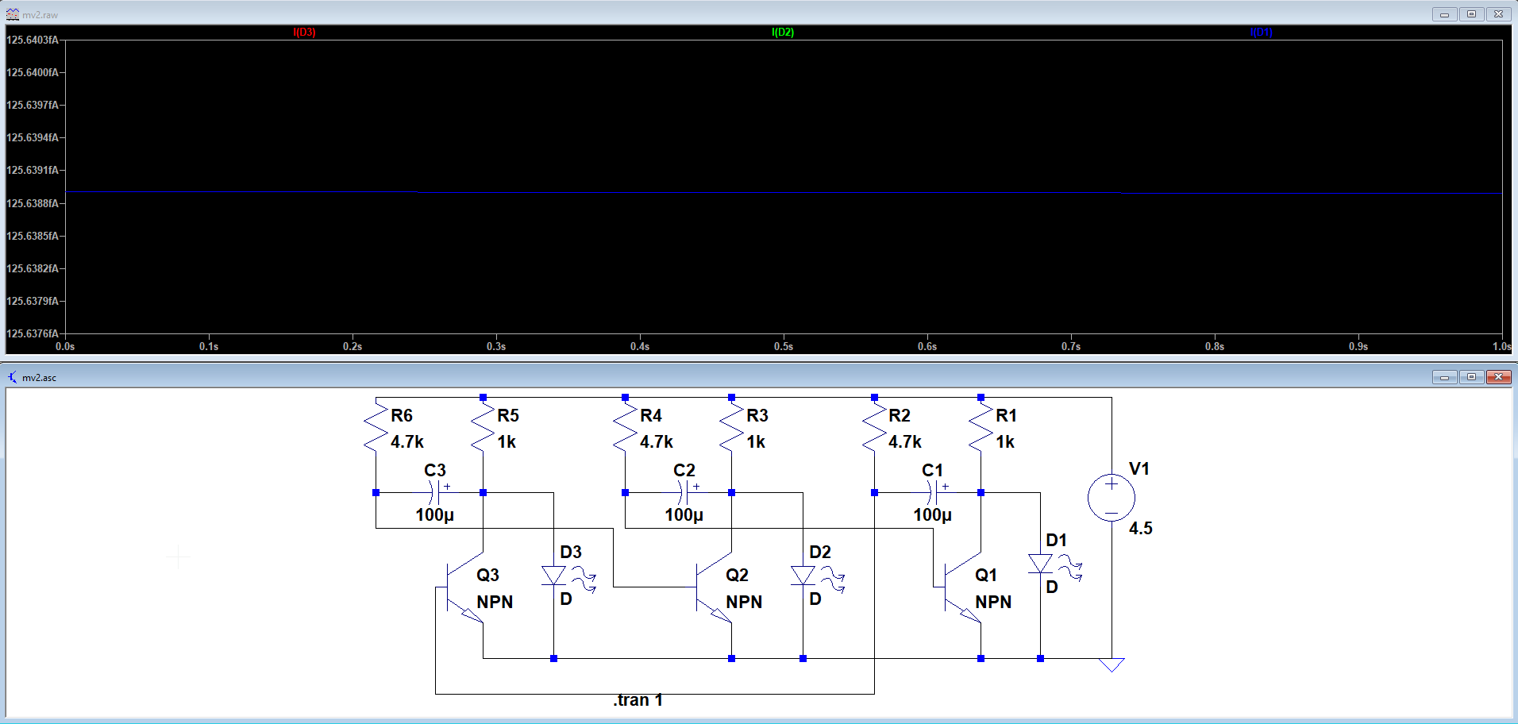The width and height of the screenshot is (1518, 724).
Task: Minimize the mv2.asc schematic window
Action: (x=1444, y=377)
